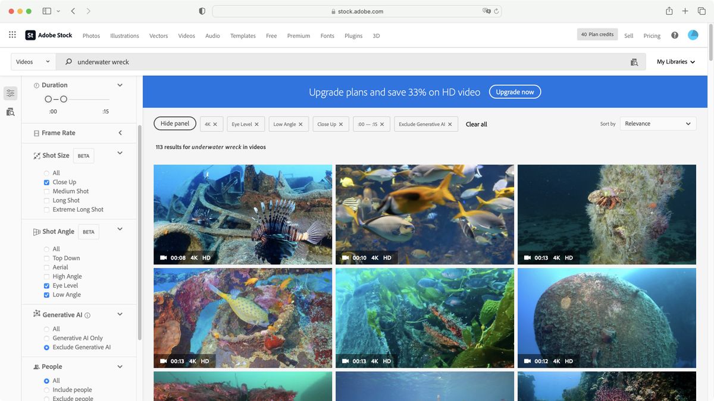Click the magnifier icon in the search field
The height and width of the screenshot is (401, 714).
(67, 61)
